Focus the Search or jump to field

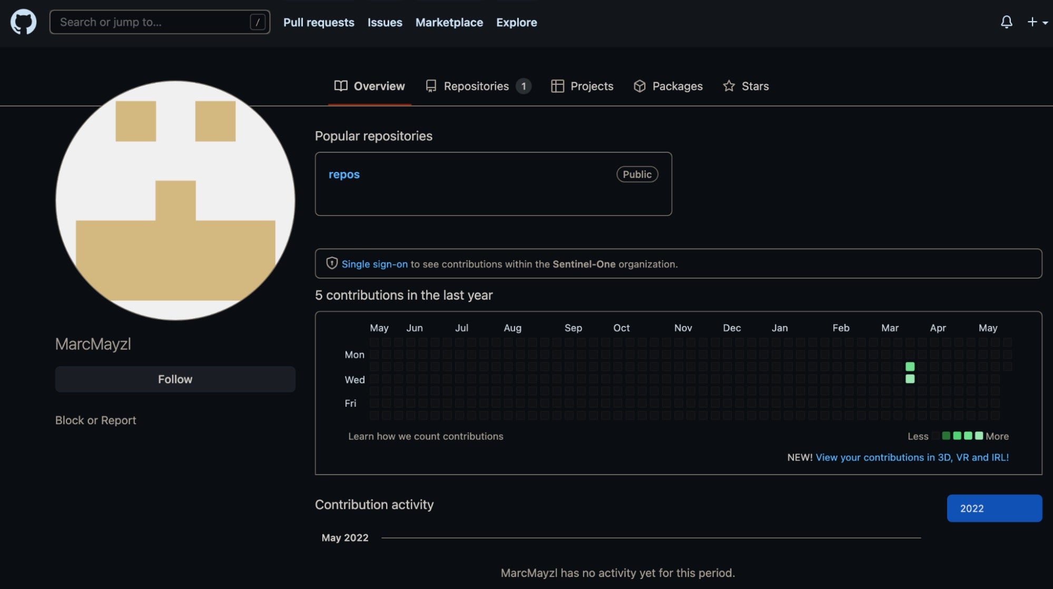click(153, 22)
